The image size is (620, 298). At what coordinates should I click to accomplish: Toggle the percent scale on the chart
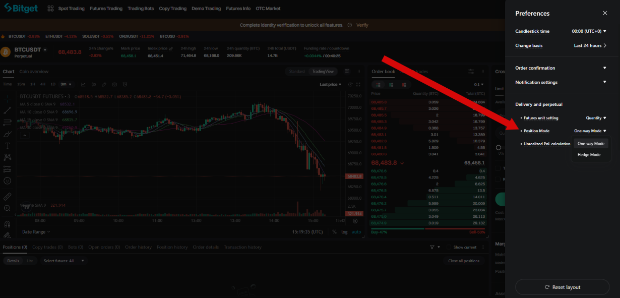point(334,232)
